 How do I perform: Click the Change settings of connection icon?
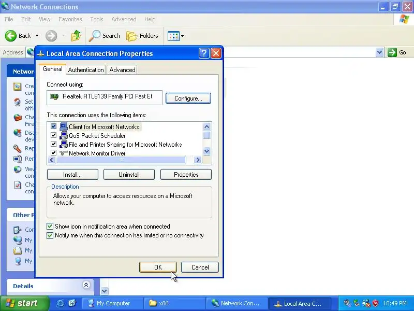(18, 185)
